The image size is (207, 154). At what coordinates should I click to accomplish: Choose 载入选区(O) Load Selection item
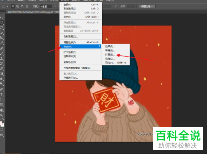click(81, 74)
